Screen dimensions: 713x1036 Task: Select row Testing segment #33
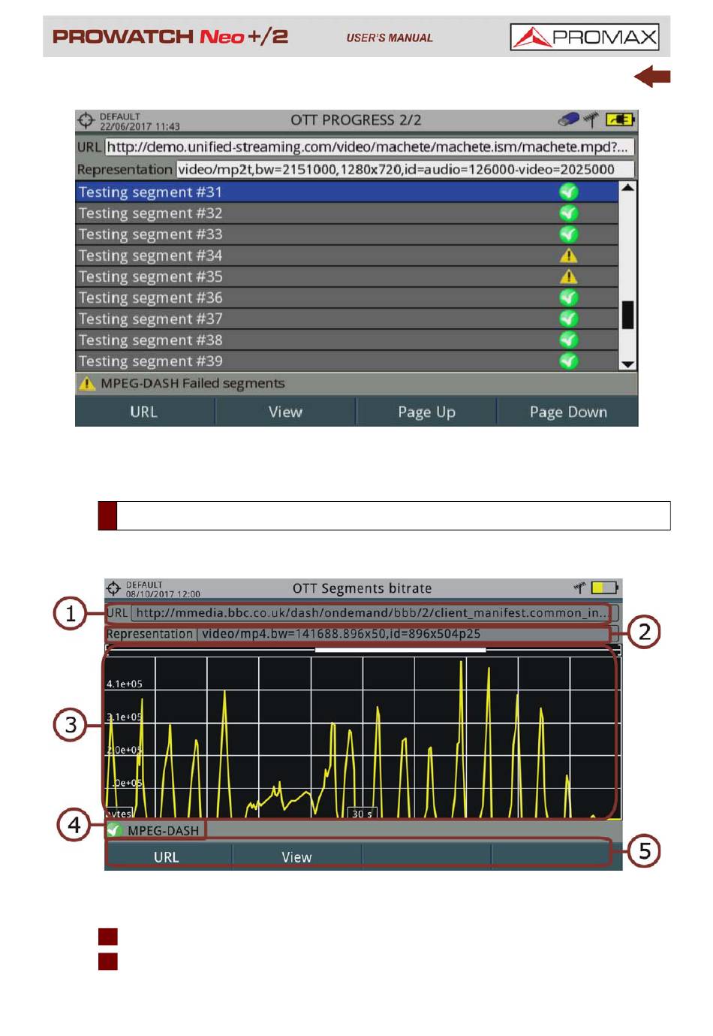coord(347,234)
